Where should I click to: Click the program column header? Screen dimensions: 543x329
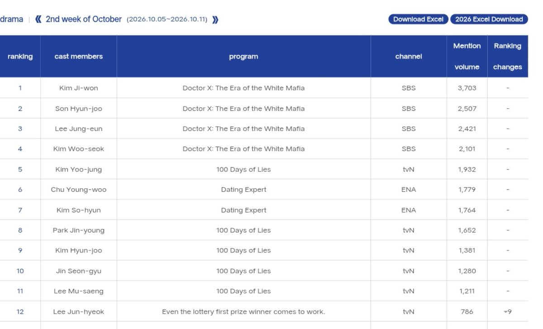[243, 57]
